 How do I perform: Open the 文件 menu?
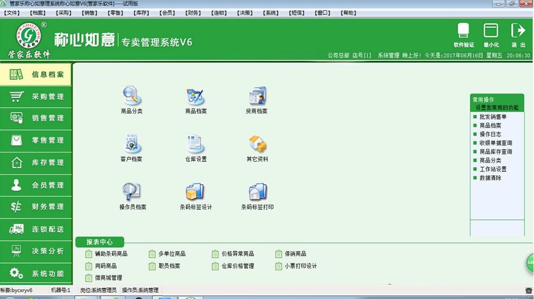tap(12, 13)
